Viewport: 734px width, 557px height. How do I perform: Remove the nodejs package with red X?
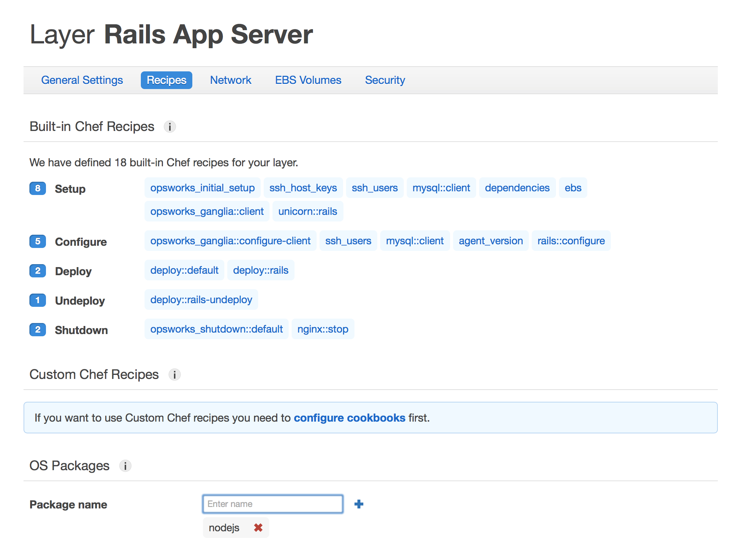pos(258,528)
